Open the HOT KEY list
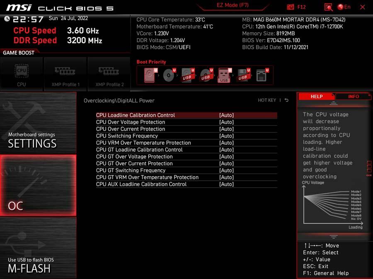Image resolution: width=373 pixels, height=279 pixels. tap(267, 100)
